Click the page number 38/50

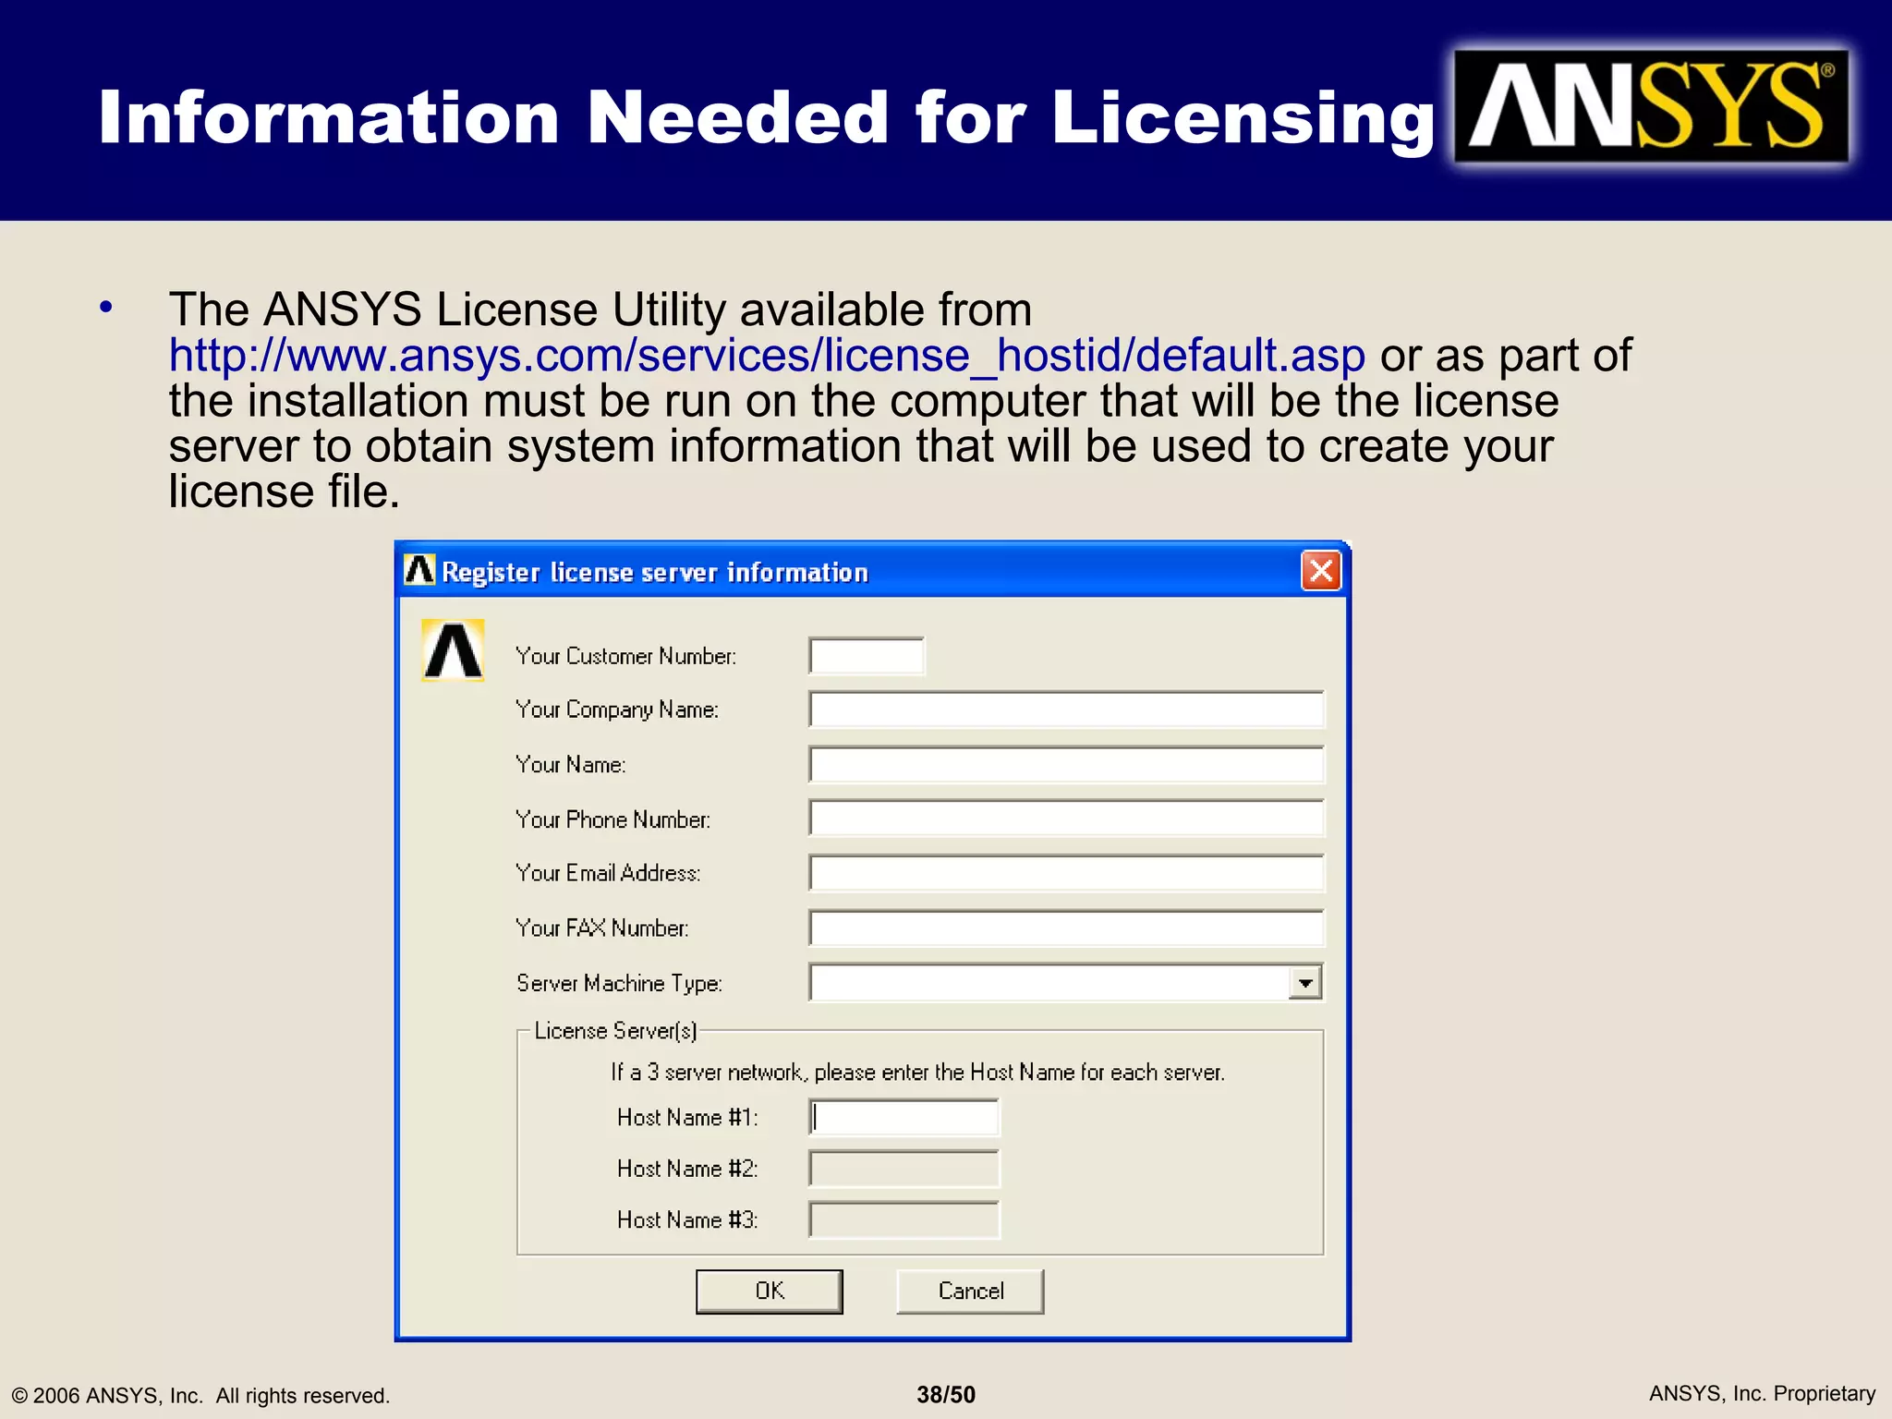[x=946, y=1395]
